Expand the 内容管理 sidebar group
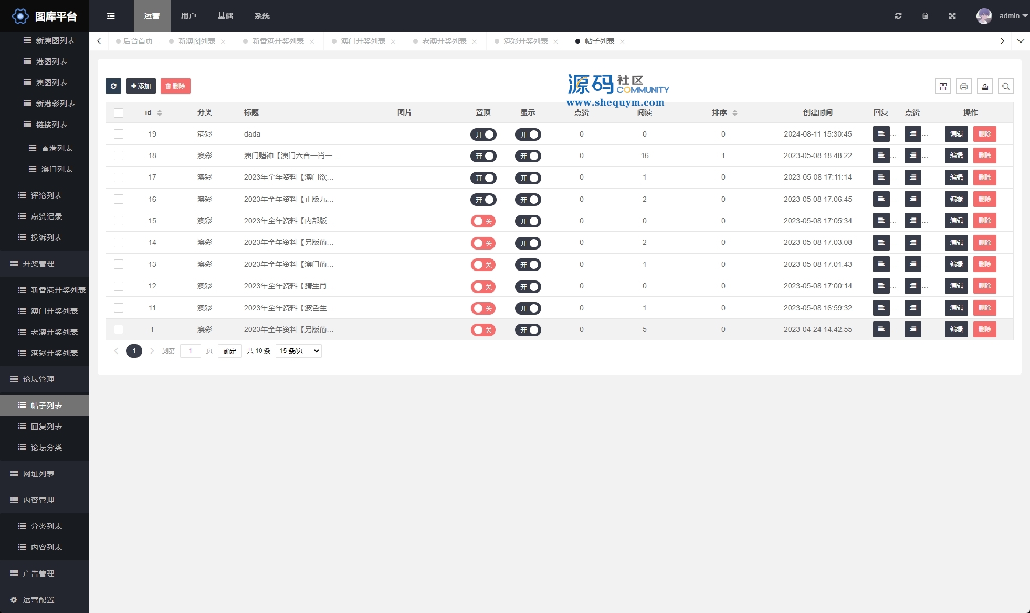This screenshot has width=1030, height=613. click(x=45, y=500)
